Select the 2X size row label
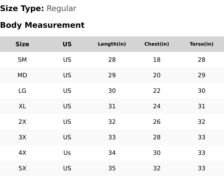The image size is (224, 176). click(x=22, y=122)
